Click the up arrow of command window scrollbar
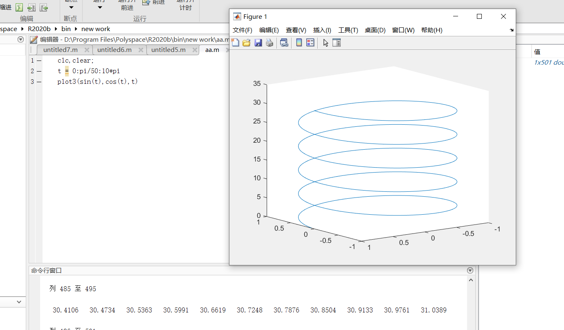The image size is (564, 330). pos(471,280)
